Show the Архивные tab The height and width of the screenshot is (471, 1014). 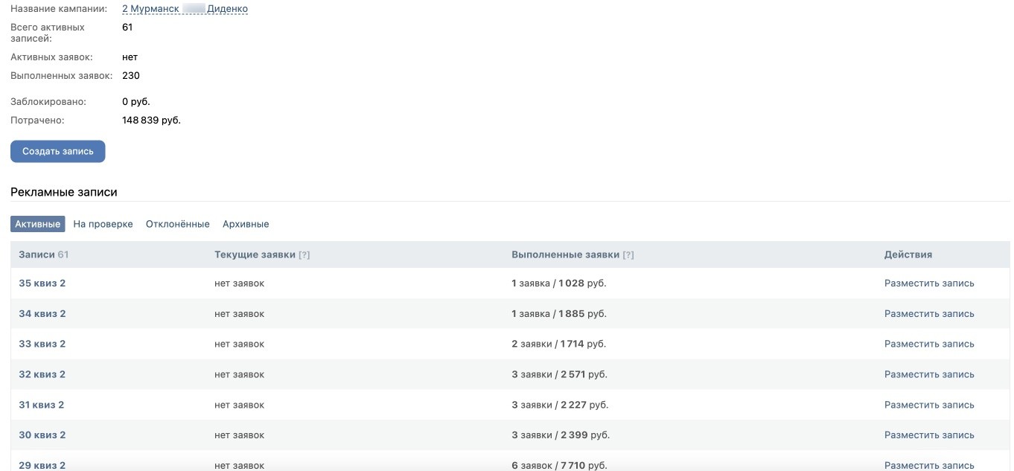point(246,224)
